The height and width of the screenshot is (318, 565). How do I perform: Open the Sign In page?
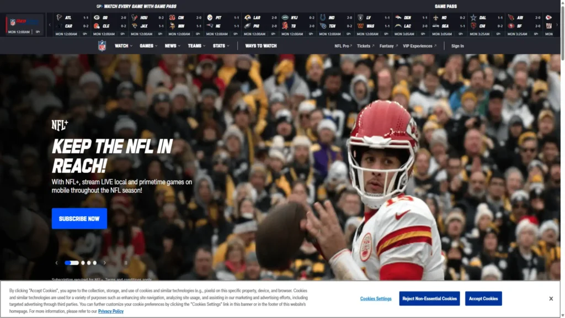(x=457, y=46)
